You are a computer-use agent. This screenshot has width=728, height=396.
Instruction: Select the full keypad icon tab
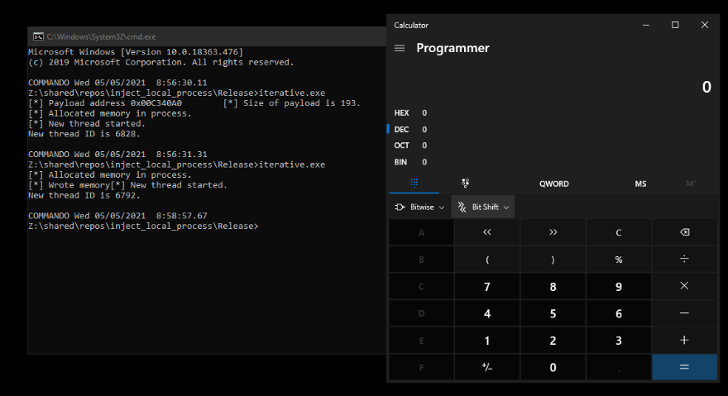(414, 184)
